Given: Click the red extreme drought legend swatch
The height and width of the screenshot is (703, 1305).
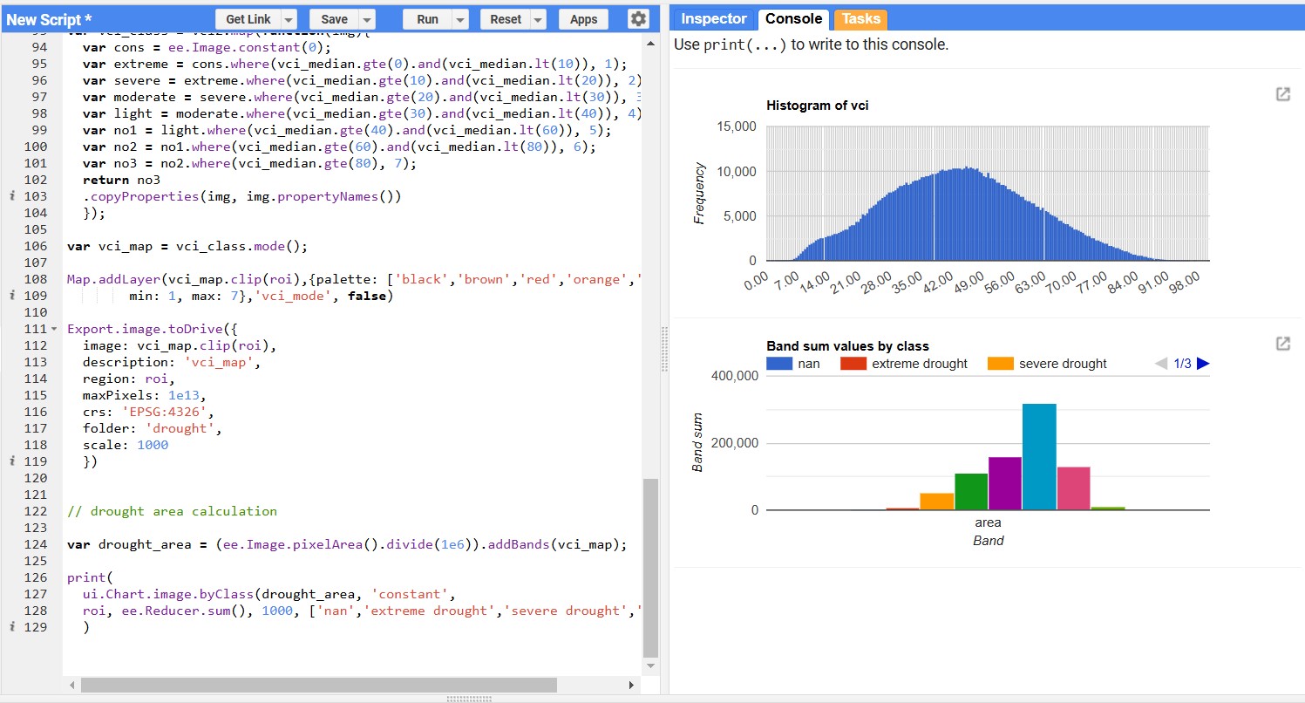Looking at the screenshot, I should pos(853,364).
